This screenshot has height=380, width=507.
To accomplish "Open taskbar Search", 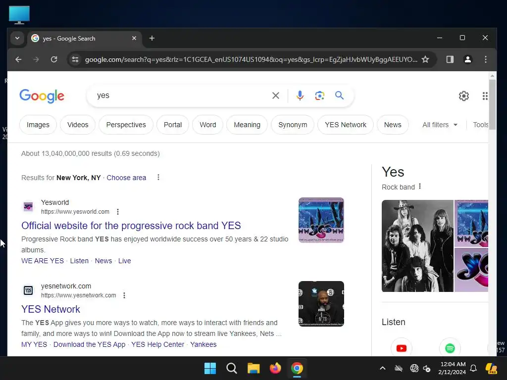I will (x=232, y=368).
